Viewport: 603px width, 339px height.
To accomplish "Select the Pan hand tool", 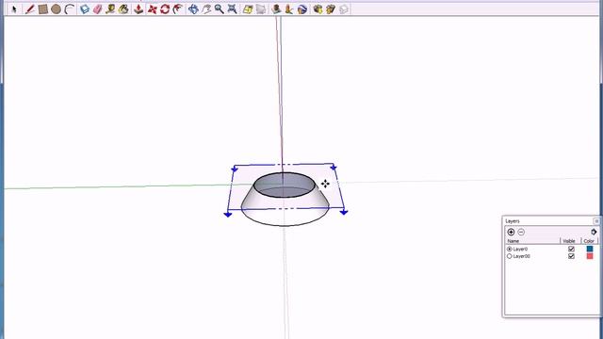I will coord(206,8).
